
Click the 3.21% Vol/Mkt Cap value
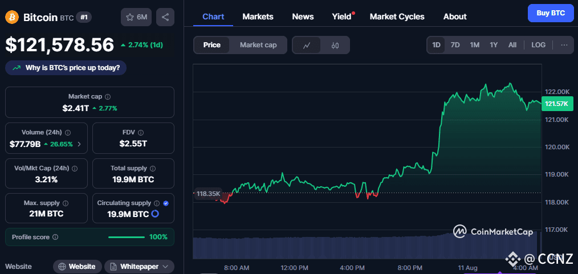pyautogui.click(x=46, y=179)
